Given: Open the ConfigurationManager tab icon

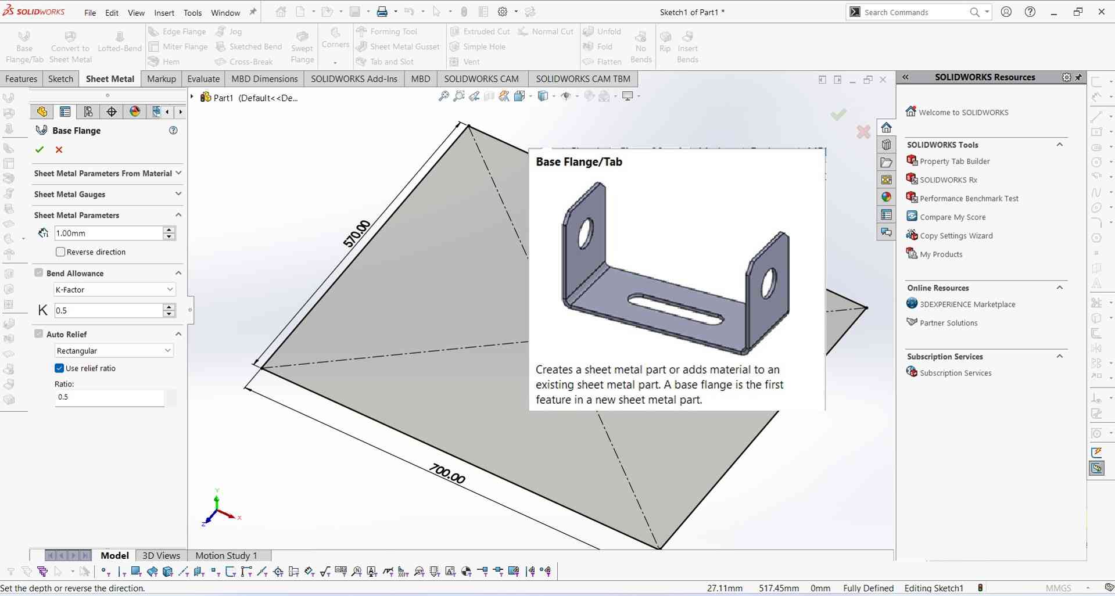Looking at the screenshot, I should pyautogui.click(x=88, y=112).
